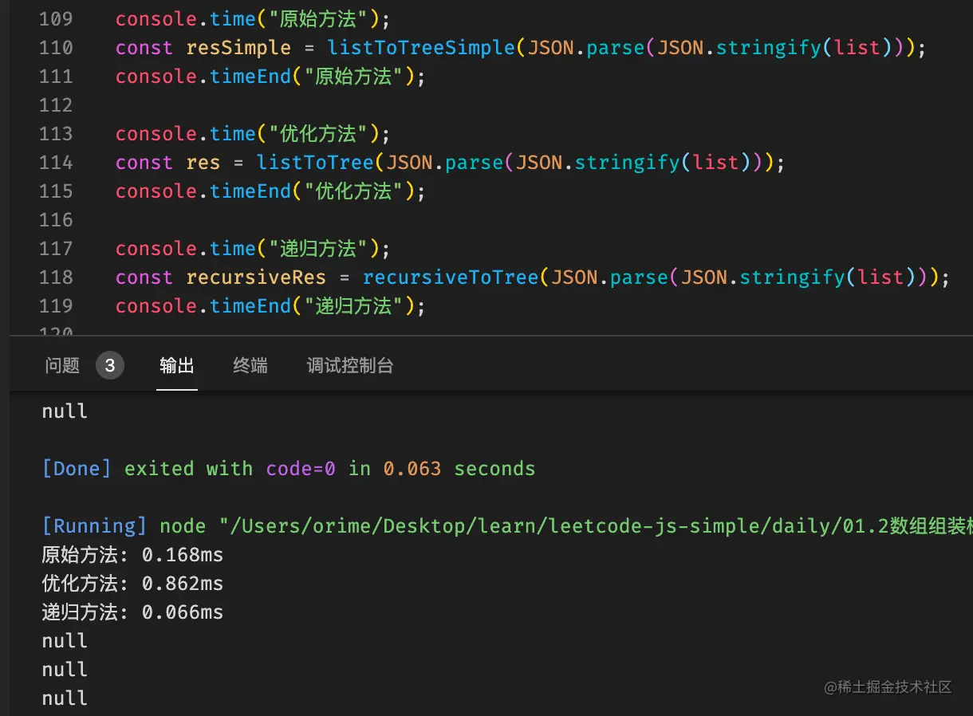This screenshot has height=716, width=973.
Task: Click the resSimple variable name
Action: coord(238,48)
